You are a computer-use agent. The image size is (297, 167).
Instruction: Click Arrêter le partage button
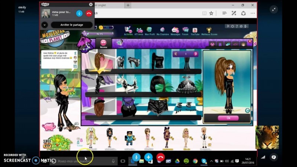(72, 25)
